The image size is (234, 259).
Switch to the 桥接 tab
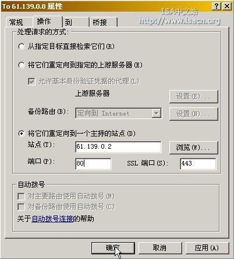(103, 22)
